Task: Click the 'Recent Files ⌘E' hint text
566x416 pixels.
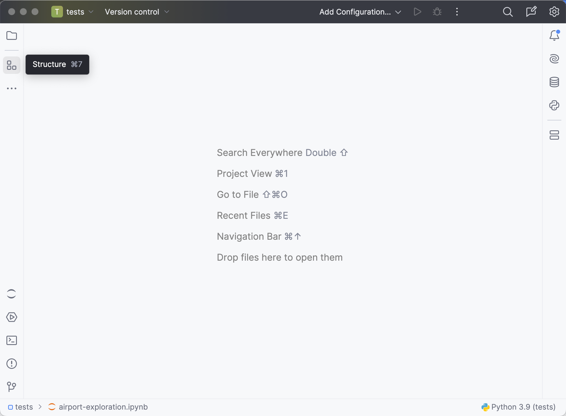Action: [x=253, y=216]
